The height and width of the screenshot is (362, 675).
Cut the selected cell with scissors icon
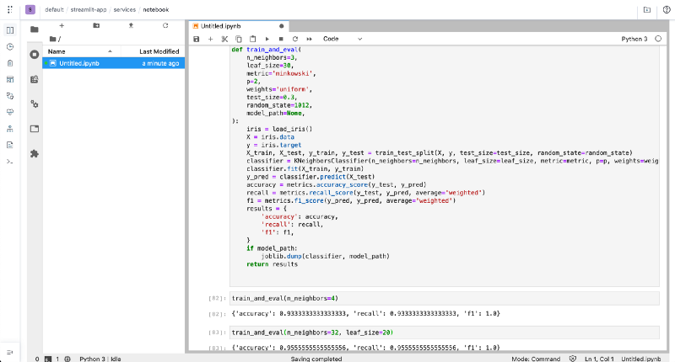pyautogui.click(x=224, y=39)
